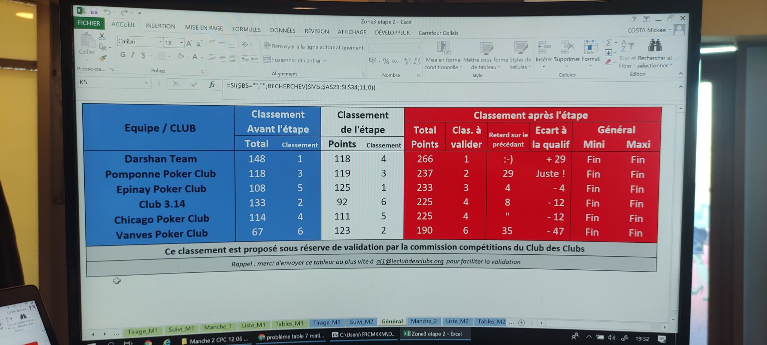Open the FORMULES ribbon tab
Screen dimensions: 767x345
point(246,29)
